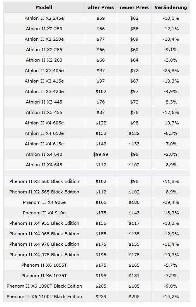Select Phenom II X6 1100T Black Edition
The height and width of the screenshot is (307, 196).
pos(44,297)
